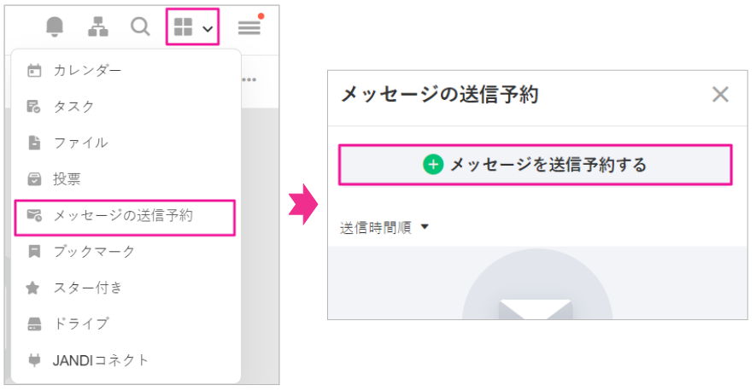756x391 pixels.
Task: Click the poll icon beside 投票
Action: point(34,179)
